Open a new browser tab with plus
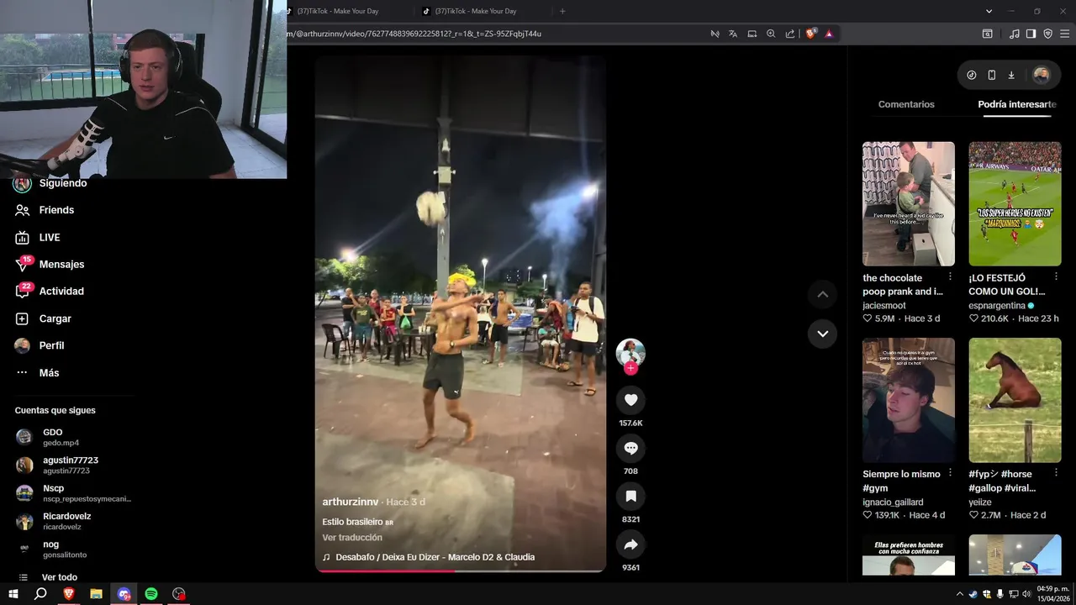1076x605 pixels. tap(562, 11)
